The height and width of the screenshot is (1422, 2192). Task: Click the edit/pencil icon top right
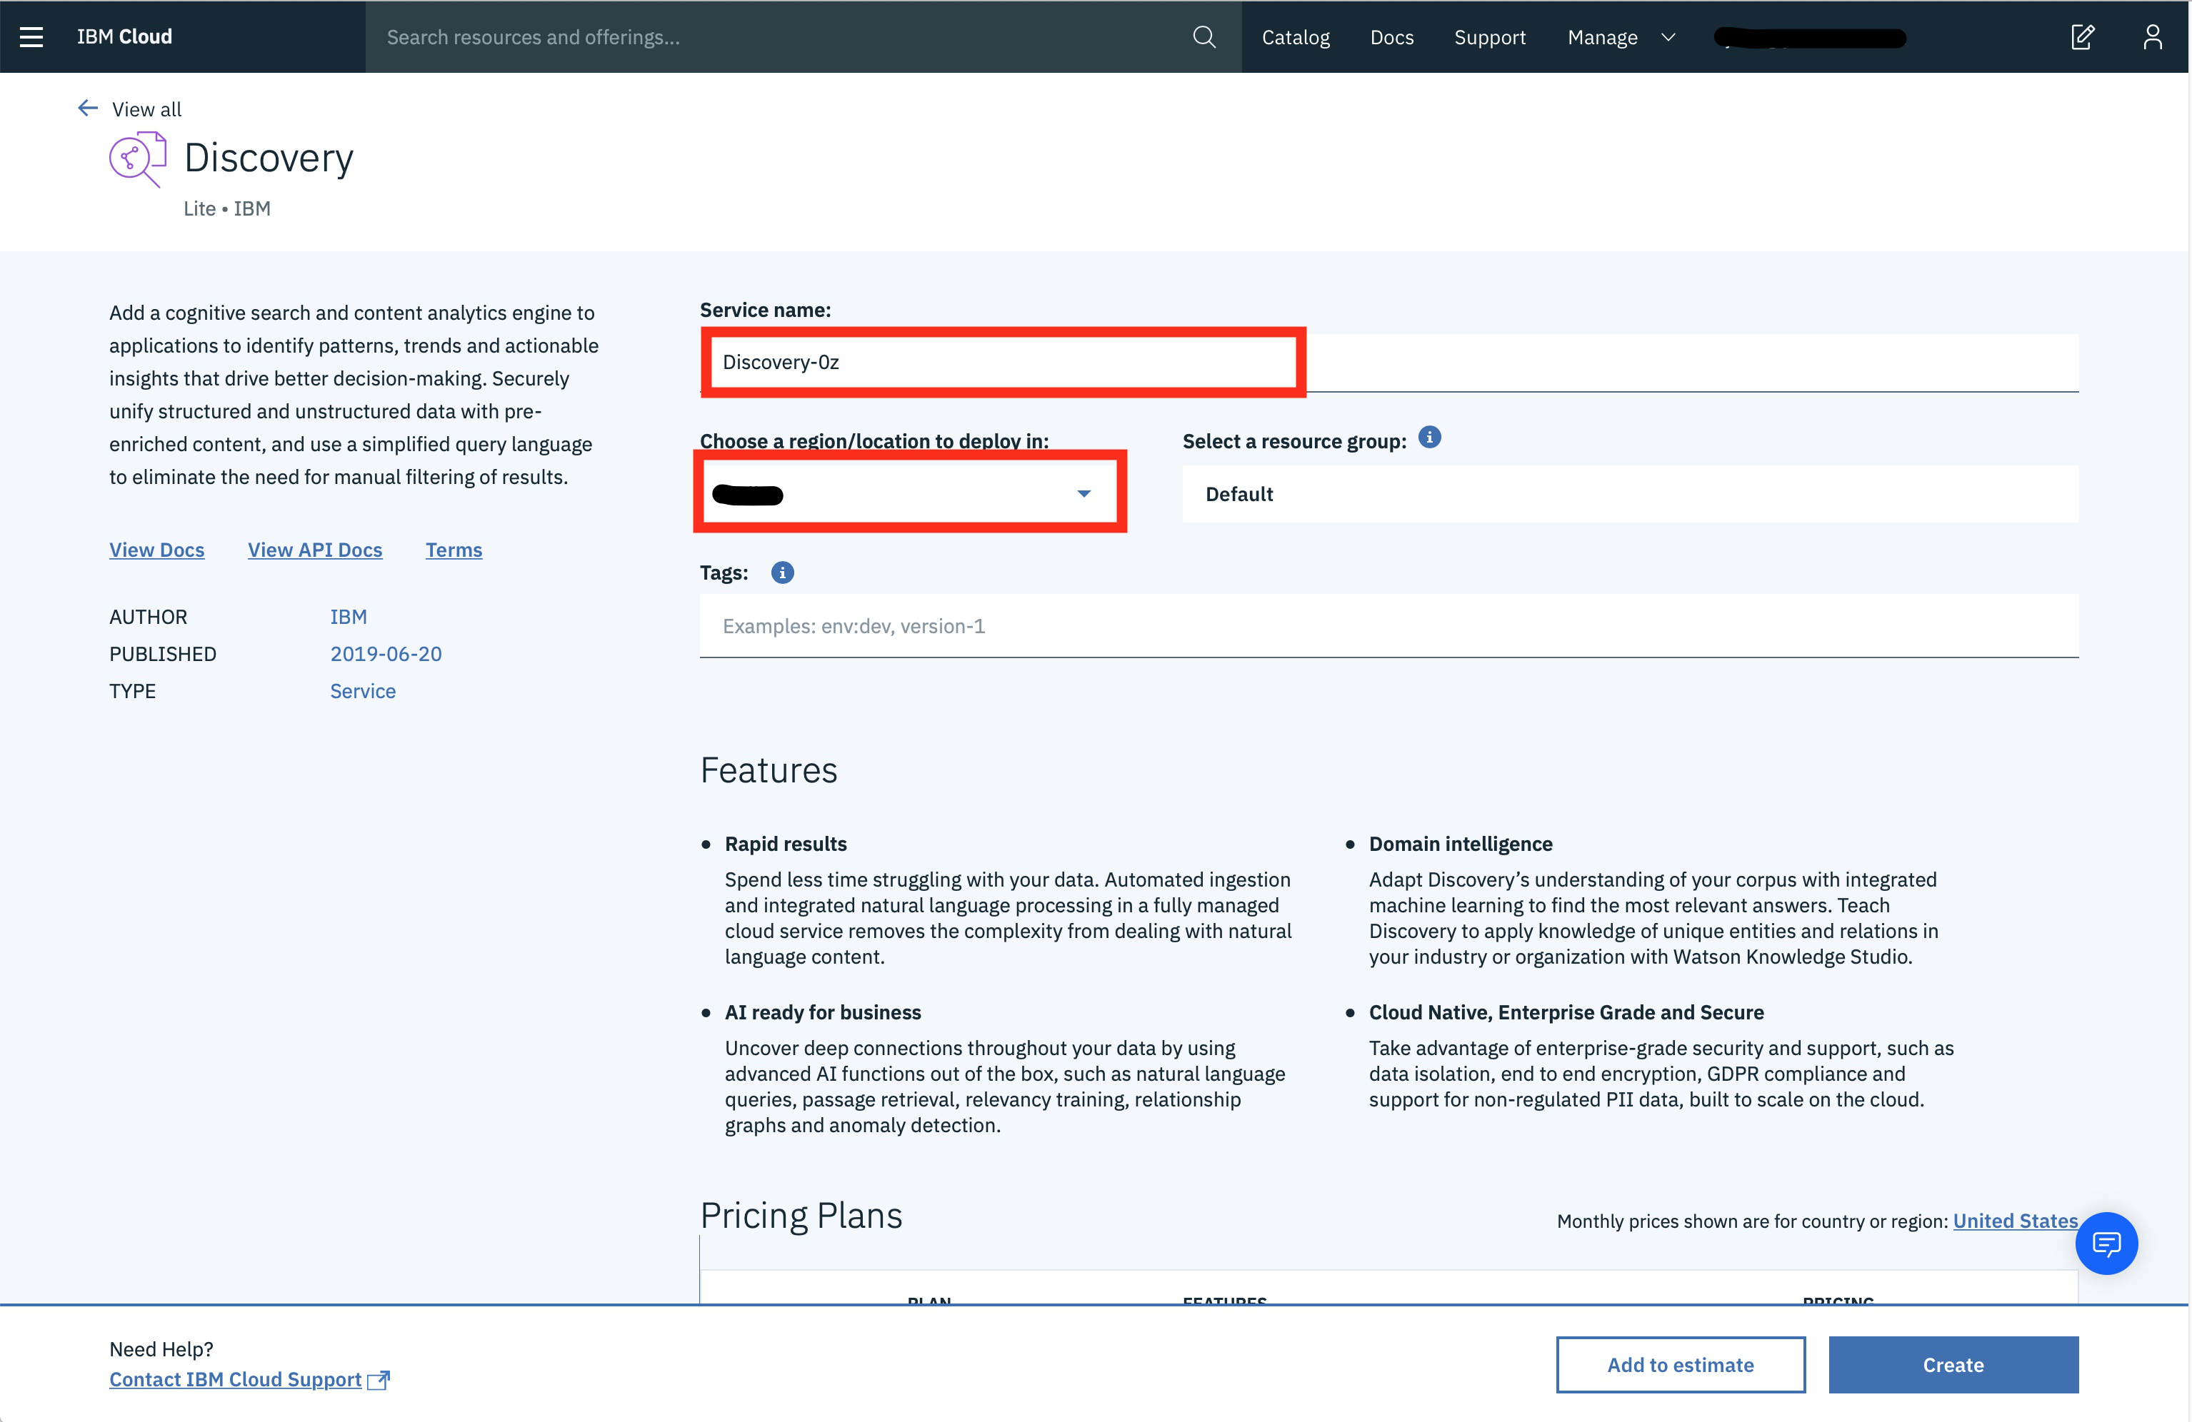2082,36
